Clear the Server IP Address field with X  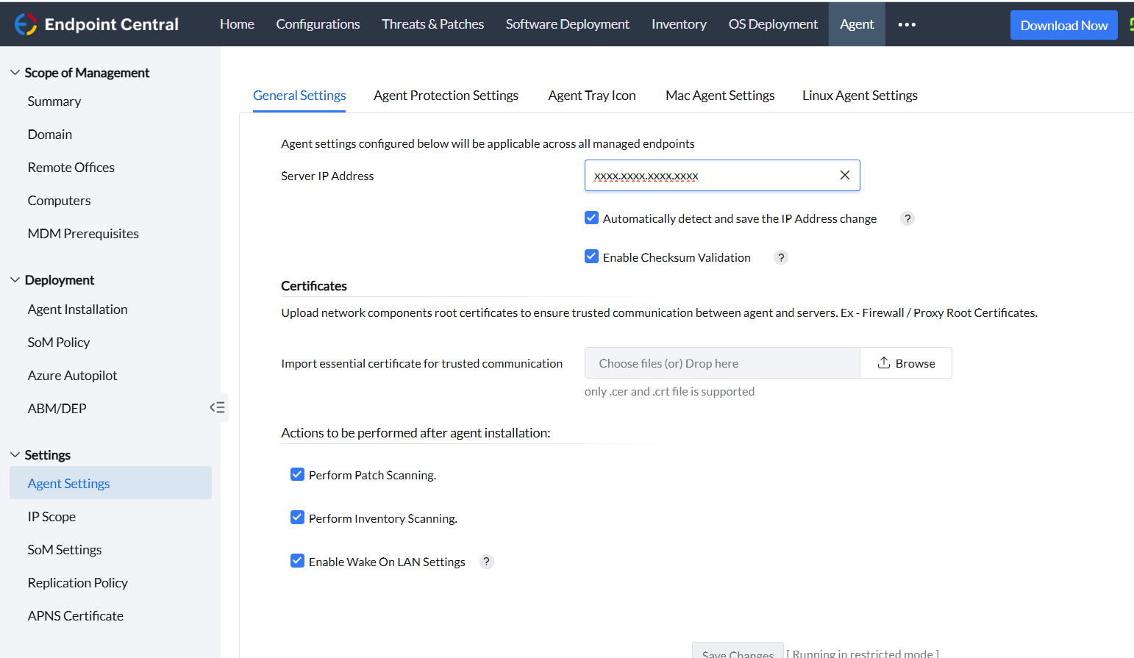tap(845, 175)
